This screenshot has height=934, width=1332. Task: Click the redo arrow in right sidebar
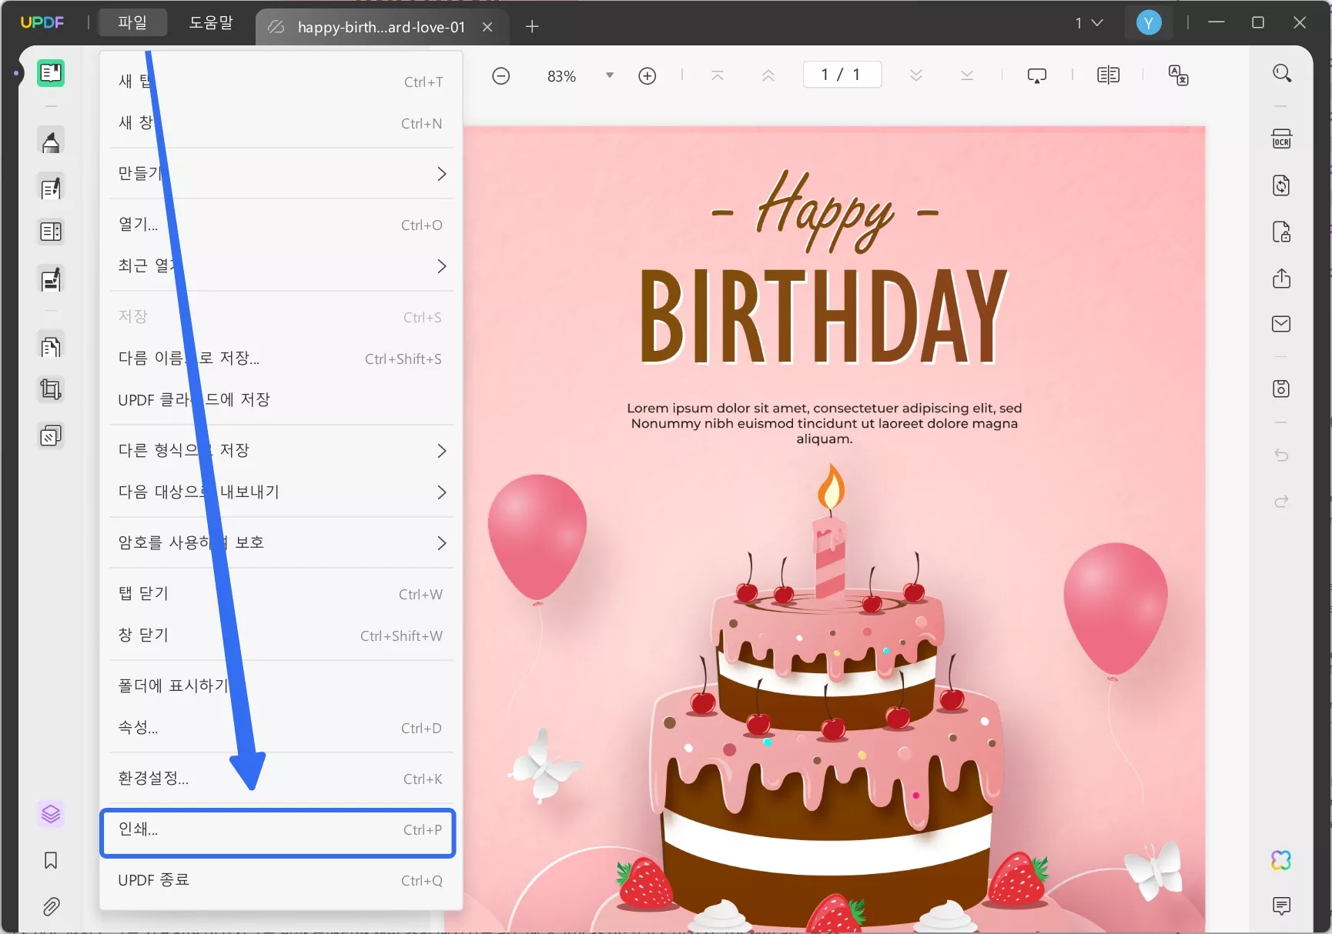click(1281, 502)
